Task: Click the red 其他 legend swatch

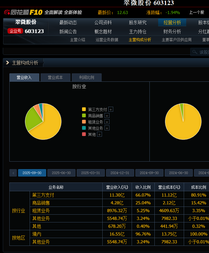Action: click(84, 134)
